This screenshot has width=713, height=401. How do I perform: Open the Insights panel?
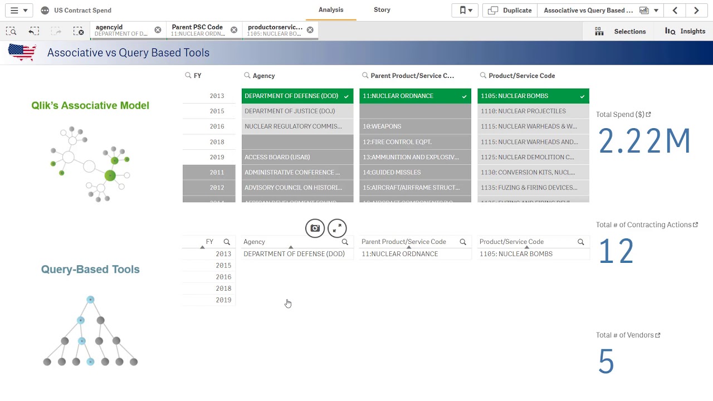coord(685,31)
